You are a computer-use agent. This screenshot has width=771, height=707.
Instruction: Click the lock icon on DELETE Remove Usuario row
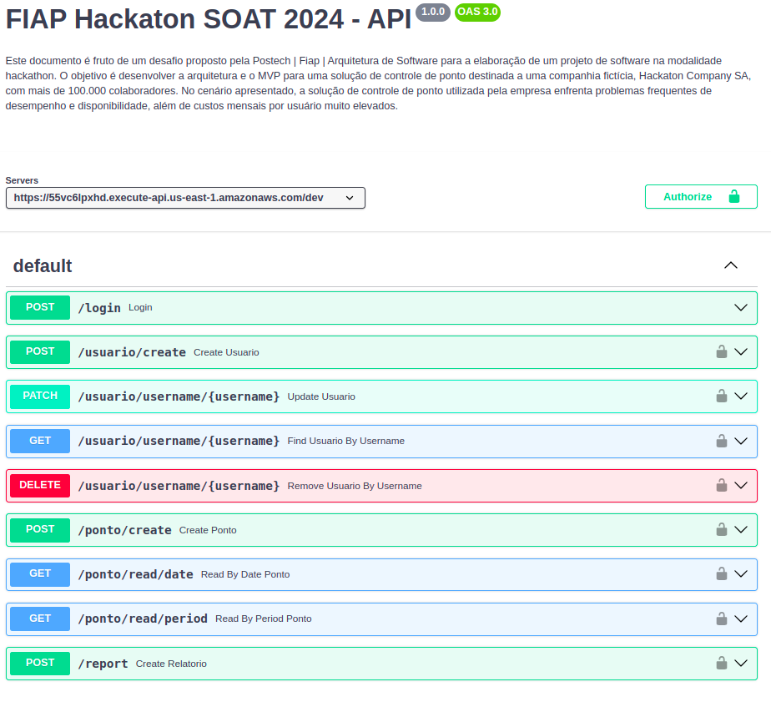[721, 485]
